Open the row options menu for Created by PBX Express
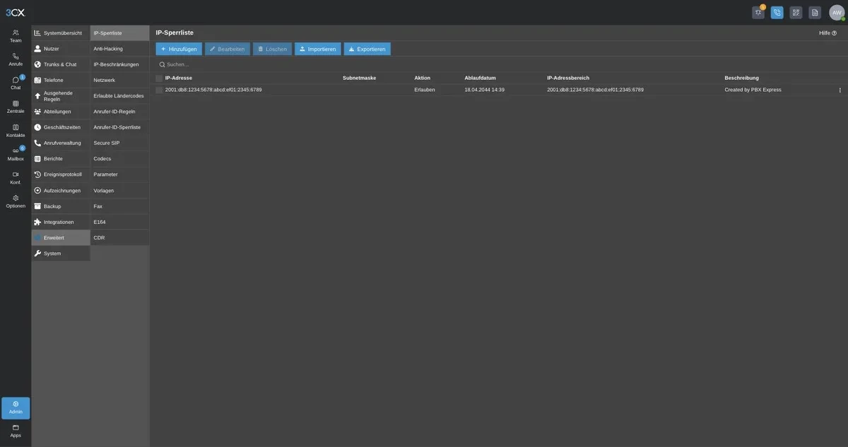The height and width of the screenshot is (447, 848). click(x=840, y=90)
